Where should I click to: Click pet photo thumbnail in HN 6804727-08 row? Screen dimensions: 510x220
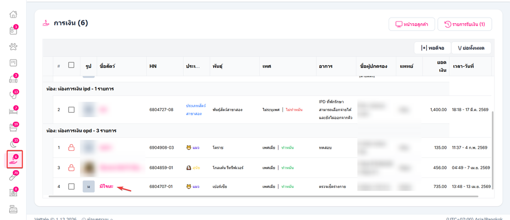click(89, 109)
